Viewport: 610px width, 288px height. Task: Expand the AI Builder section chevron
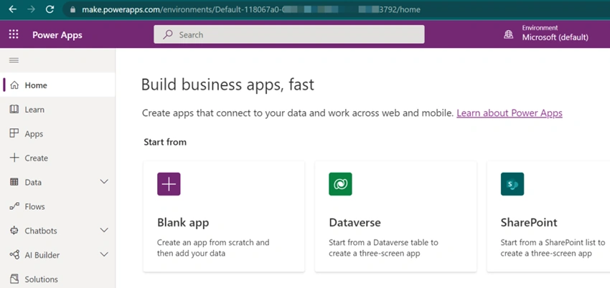[104, 254]
